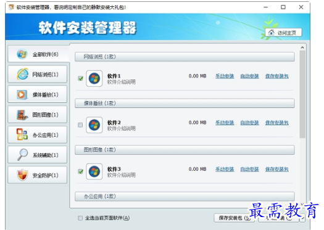
Task: Click 手动安装 link for 软件2
Action: click(225, 123)
